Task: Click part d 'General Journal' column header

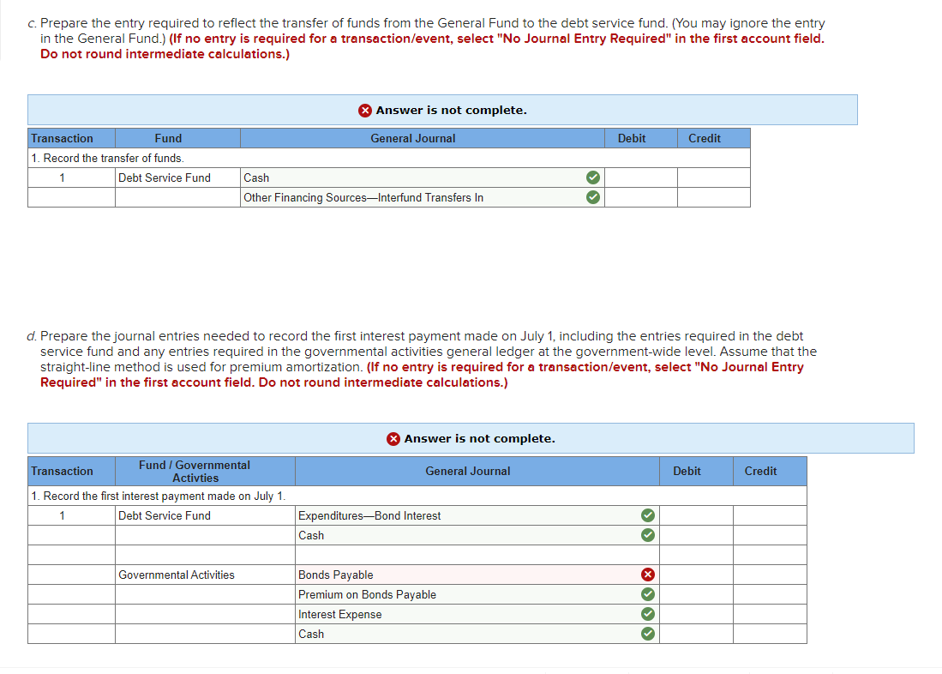Action: pos(477,472)
